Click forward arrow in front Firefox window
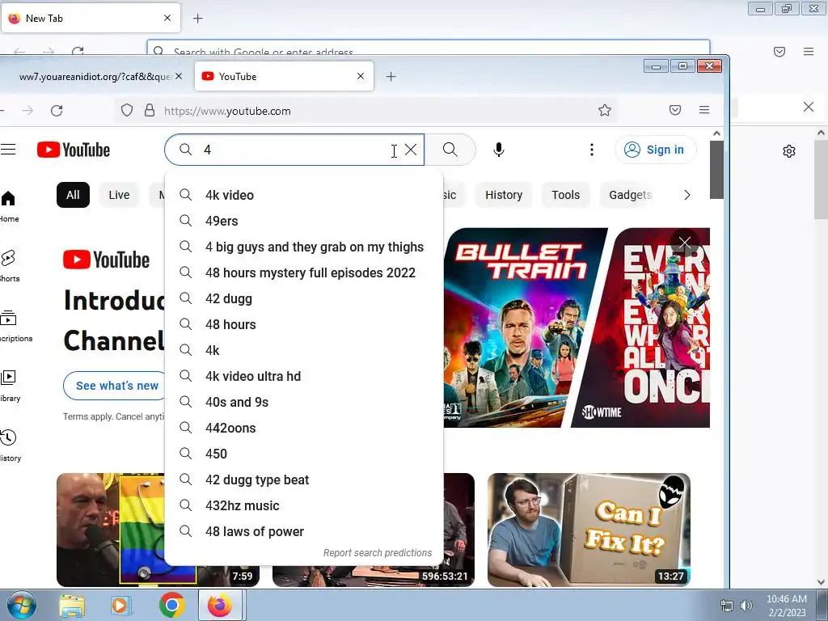828x621 pixels. click(27, 110)
